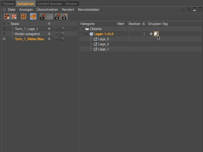Click the override group icon beside Lagen 1+3+5
Image resolution: width=203 pixels, height=152 pixels.
click(91, 34)
